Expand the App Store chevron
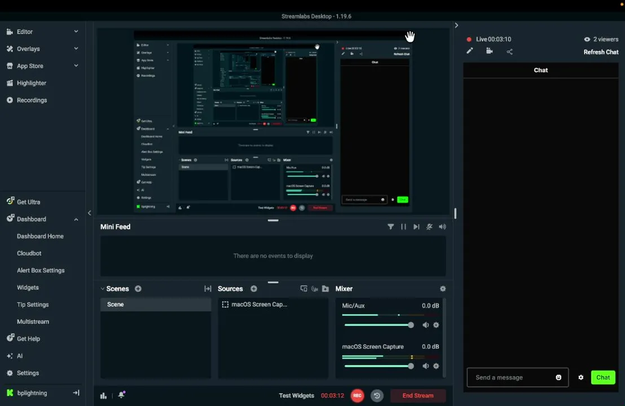This screenshot has height=406, width=625. coord(76,65)
